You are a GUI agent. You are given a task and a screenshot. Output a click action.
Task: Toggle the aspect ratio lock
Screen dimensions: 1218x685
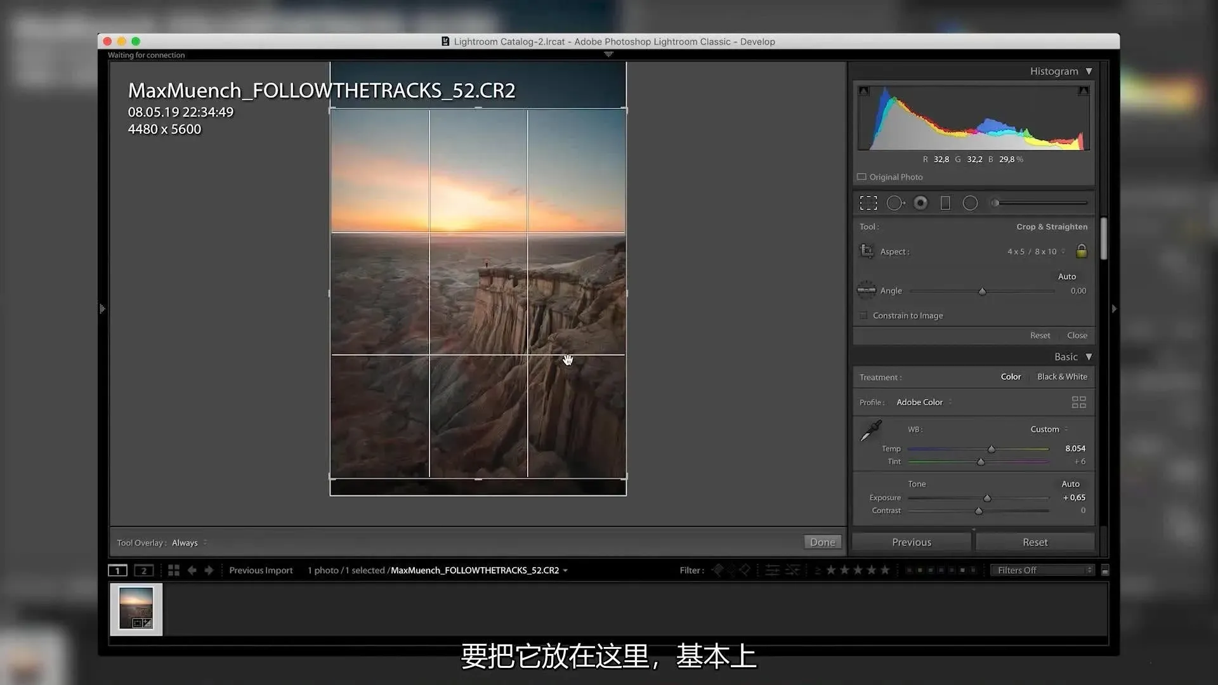pyautogui.click(x=1082, y=251)
